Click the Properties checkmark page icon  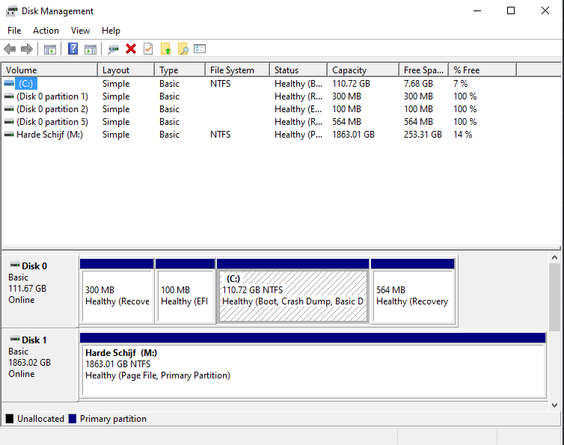(148, 49)
